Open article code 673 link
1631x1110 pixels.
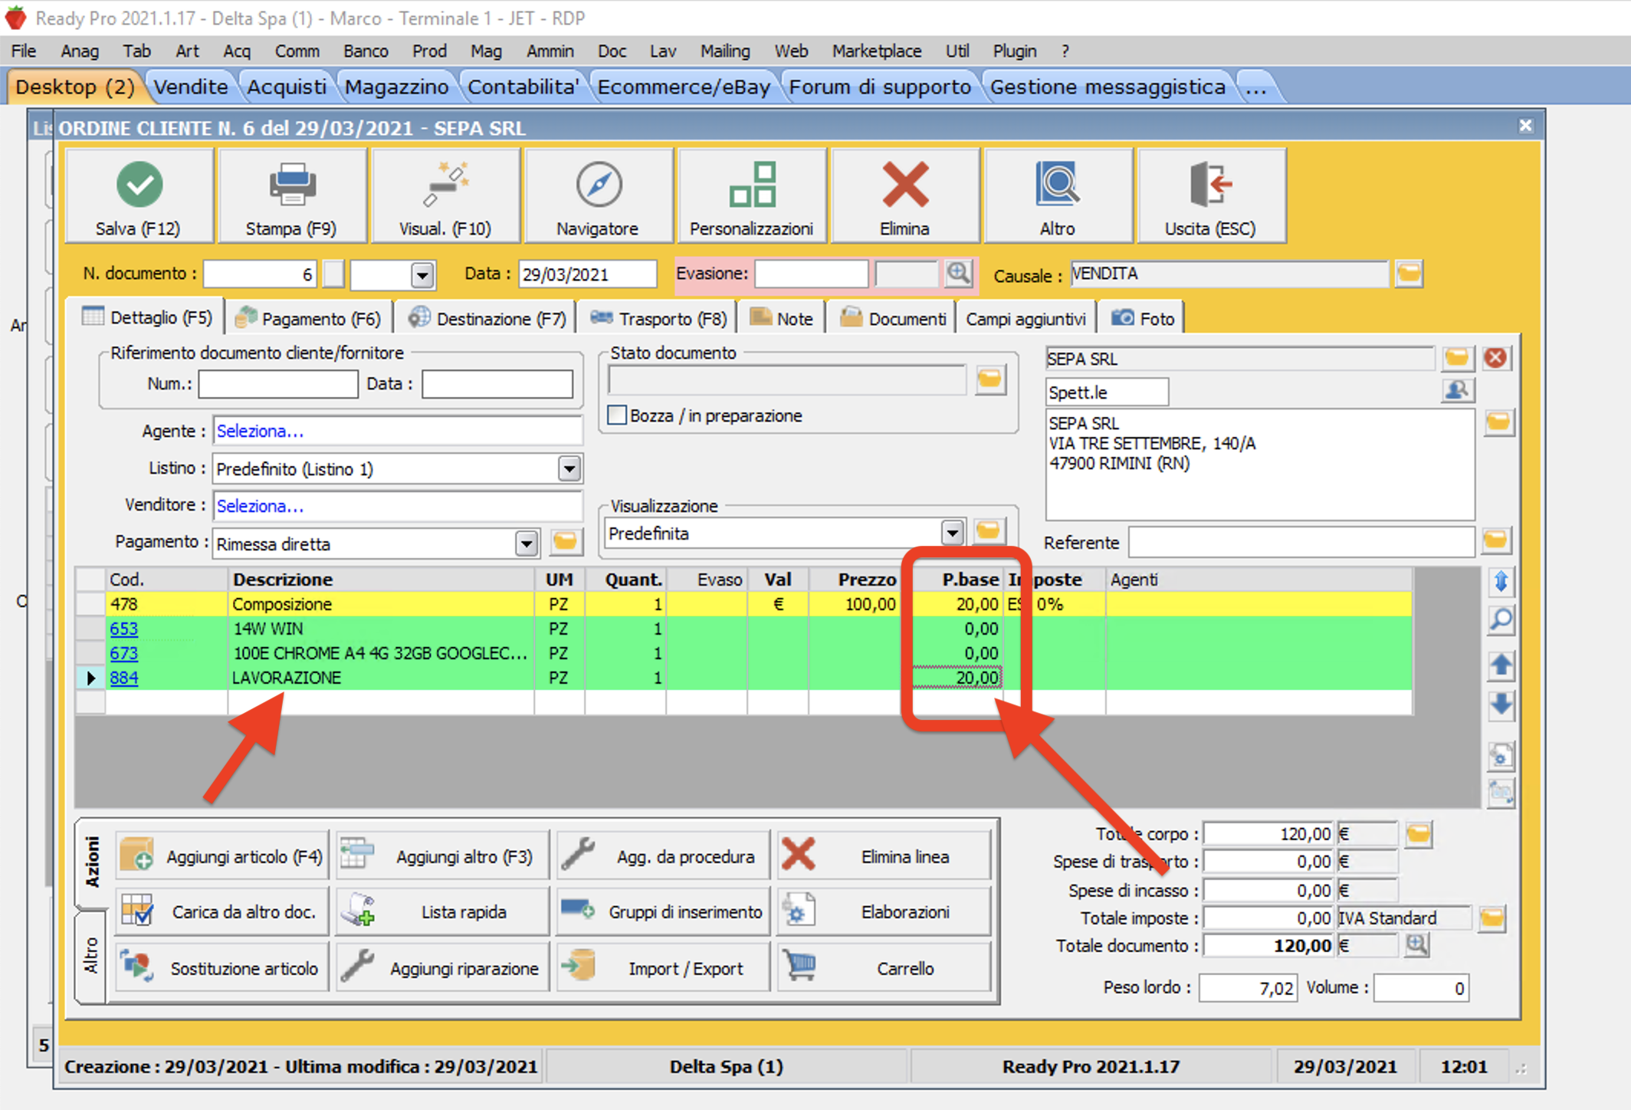point(123,653)
